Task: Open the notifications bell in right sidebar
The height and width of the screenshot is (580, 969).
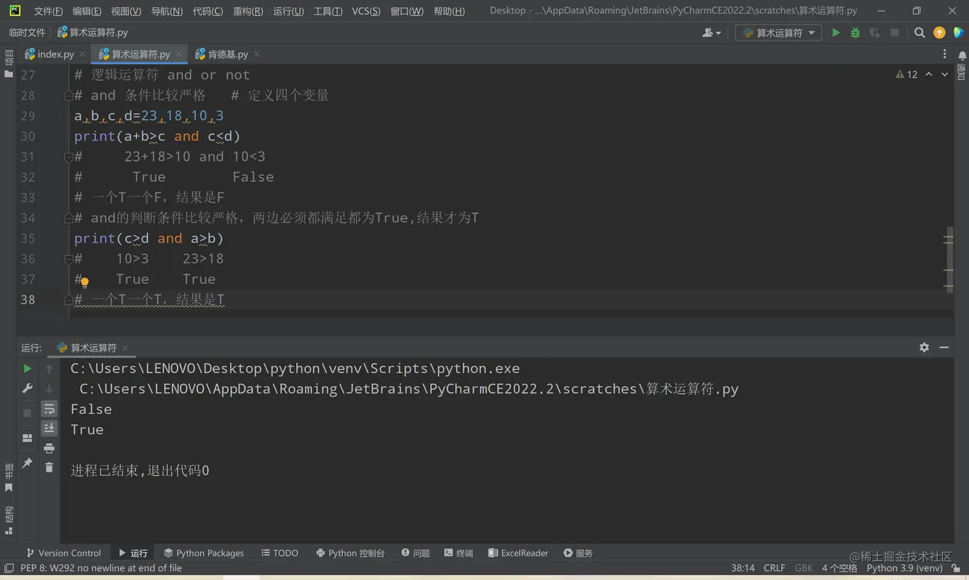Action: [962, 56]
